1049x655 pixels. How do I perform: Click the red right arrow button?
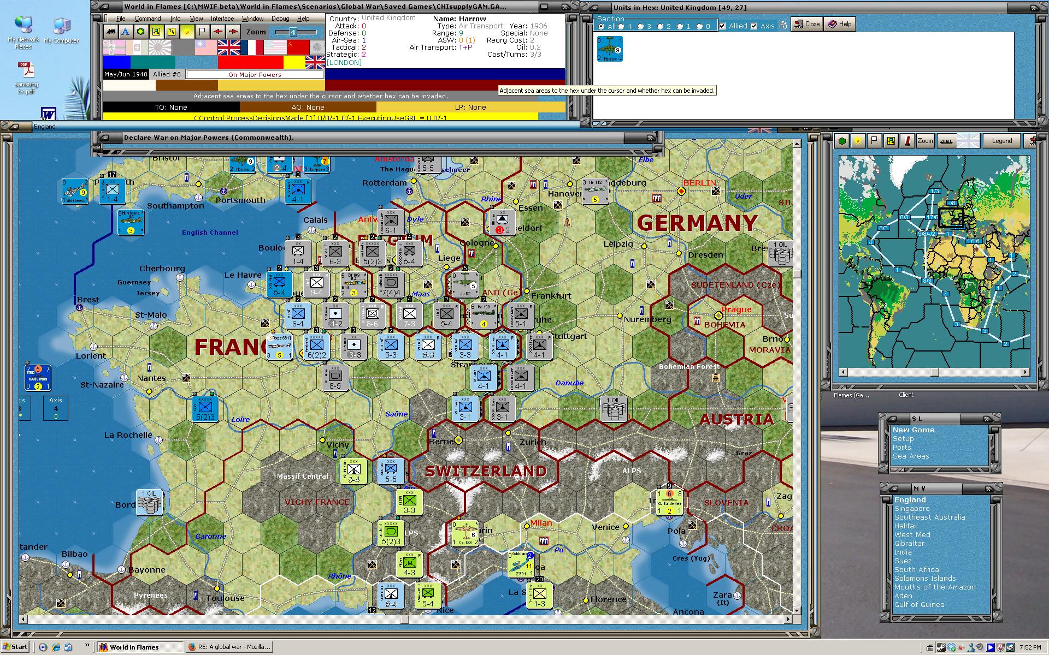[233, 32]
